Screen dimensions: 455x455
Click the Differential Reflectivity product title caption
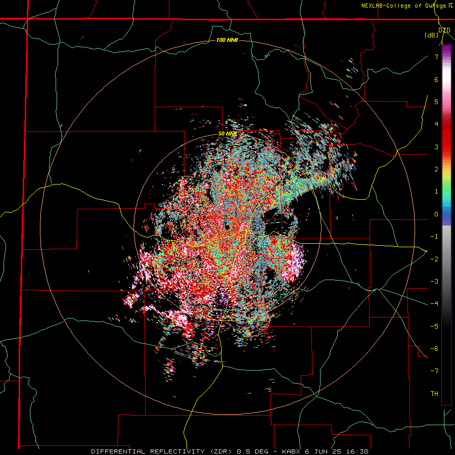tap(230, 451)
